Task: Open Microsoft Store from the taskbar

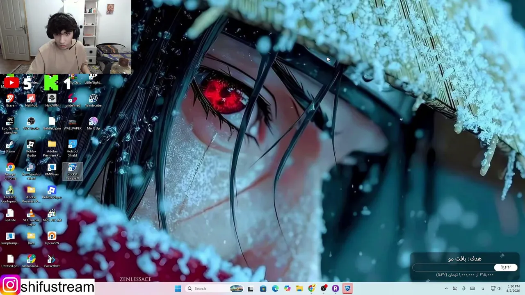Action: click(263, 288)
